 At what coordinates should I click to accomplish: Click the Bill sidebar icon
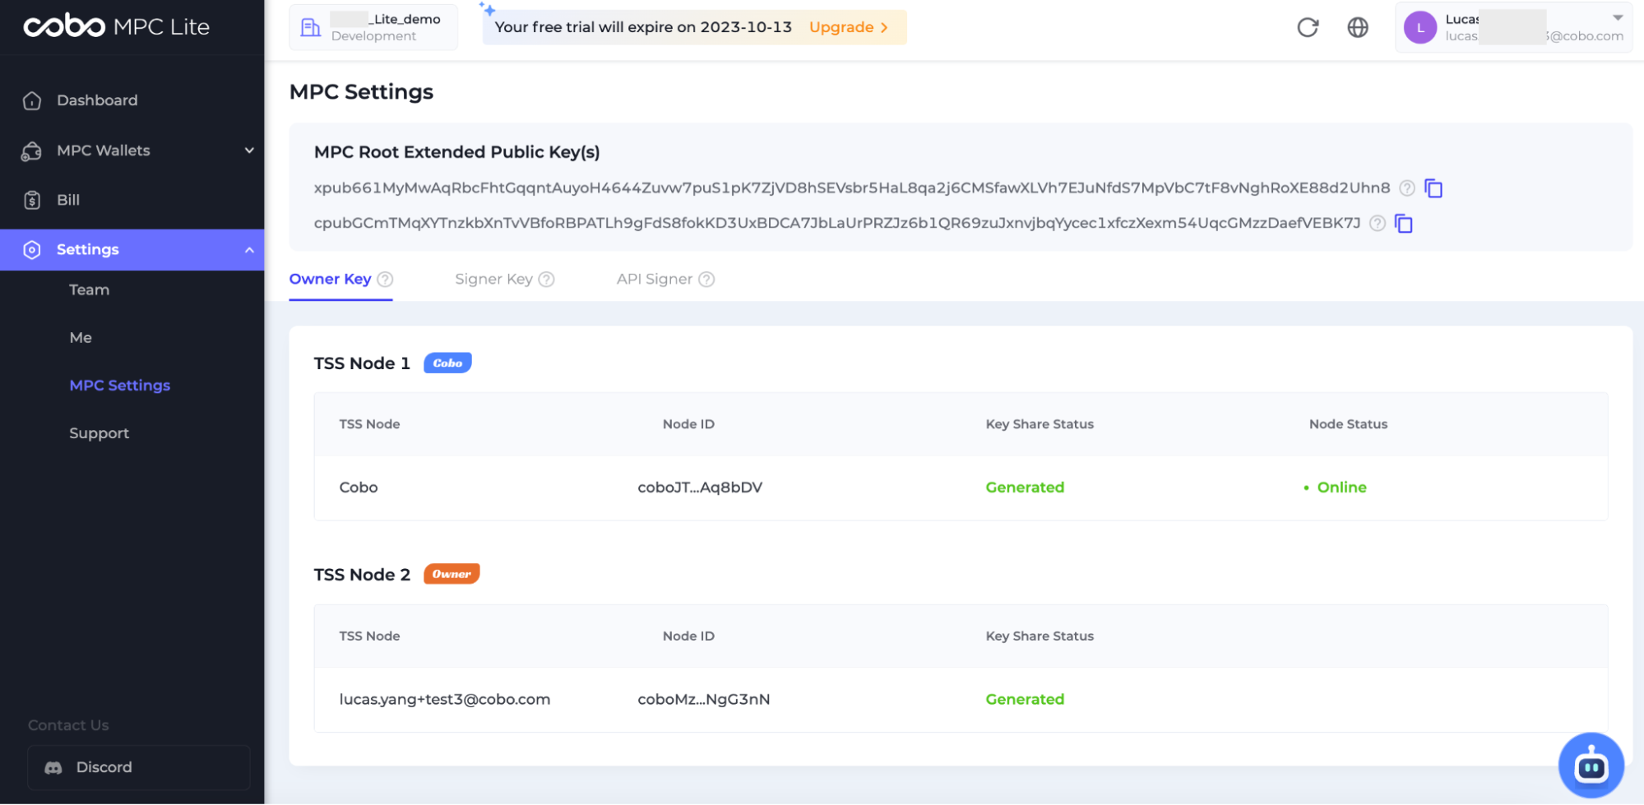pyautogui.click(x=32, y=200)
